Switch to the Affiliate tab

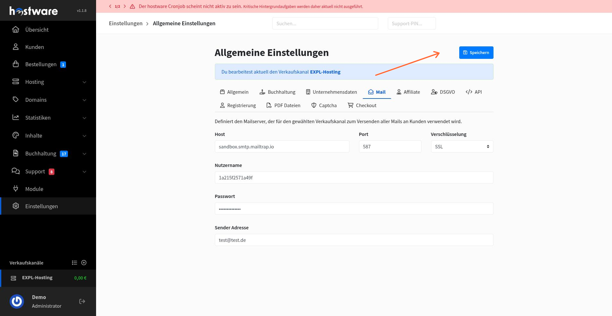(x=408, y=92)
